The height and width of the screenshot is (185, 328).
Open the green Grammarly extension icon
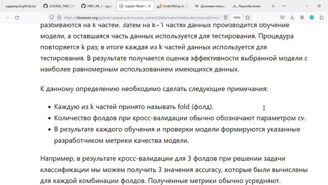point(312,17)
